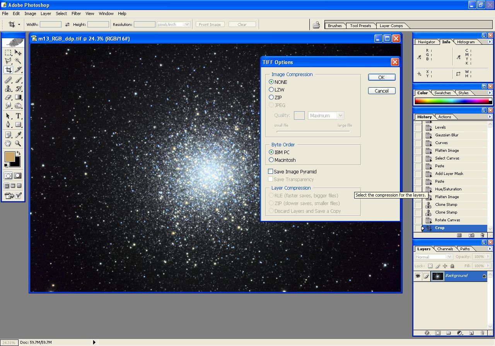Select the Healing Brush tool
The image size is (495, 346).
coord(8,80)
